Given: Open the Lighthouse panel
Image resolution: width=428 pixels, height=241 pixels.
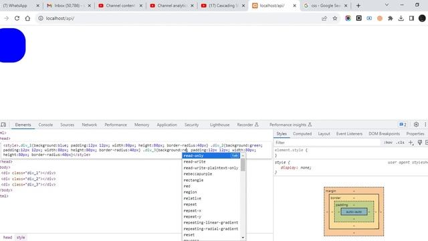Looking at the screenshot, I should [x=220, y=125].
